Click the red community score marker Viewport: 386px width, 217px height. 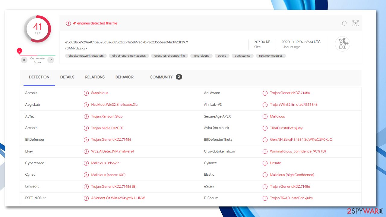[x=20, y=51]
